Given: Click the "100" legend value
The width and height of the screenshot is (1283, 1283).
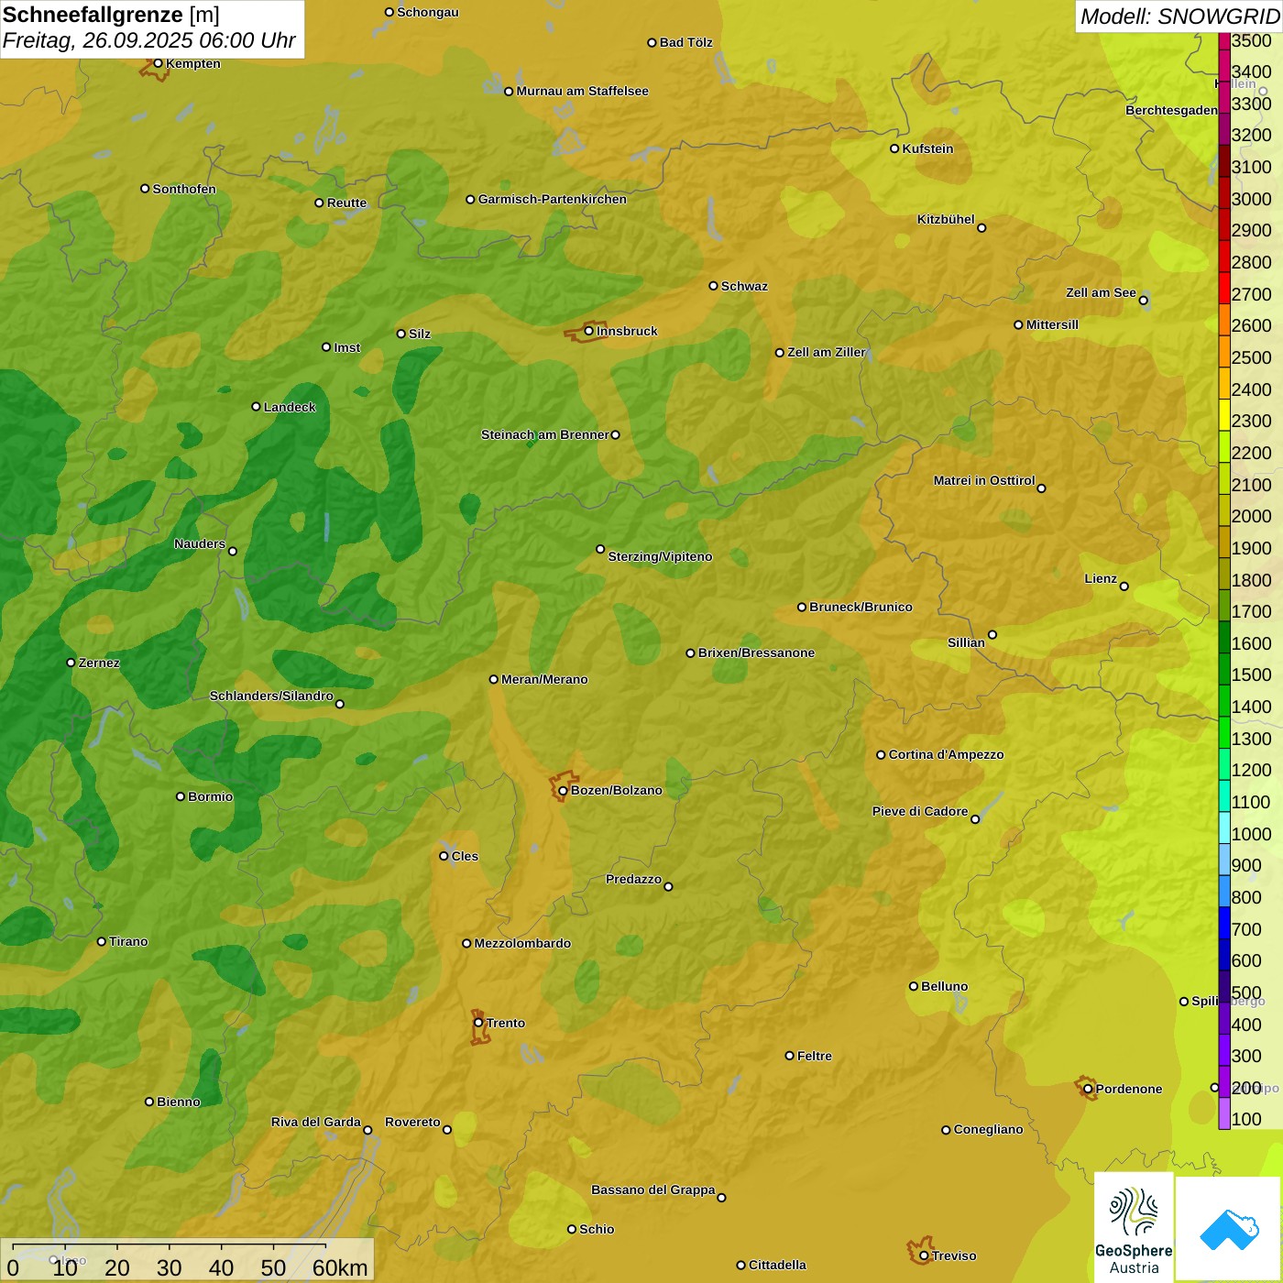Looking at the screenshot, I should tap(1246, 1119).
